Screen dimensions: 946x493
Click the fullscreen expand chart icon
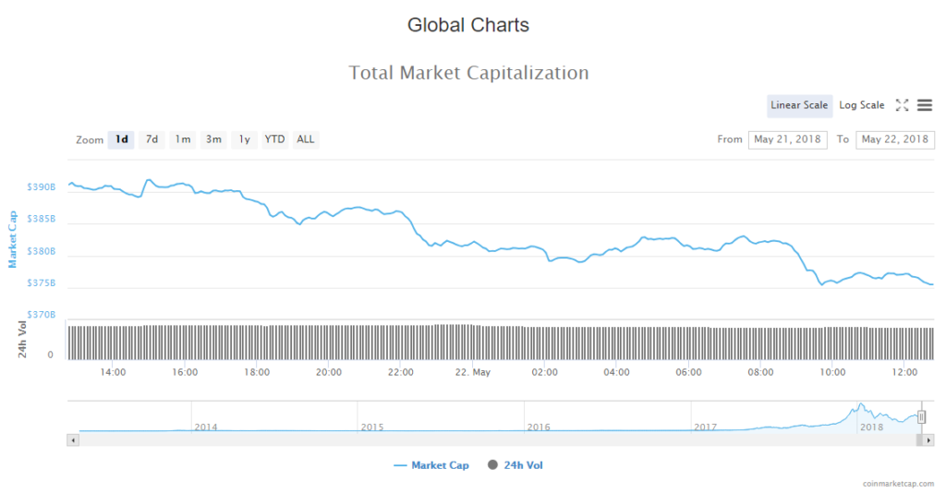tap(903, 105)
